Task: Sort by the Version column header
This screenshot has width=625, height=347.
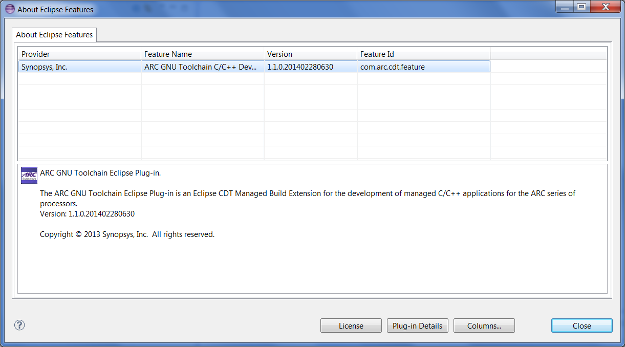Action: 311,54
